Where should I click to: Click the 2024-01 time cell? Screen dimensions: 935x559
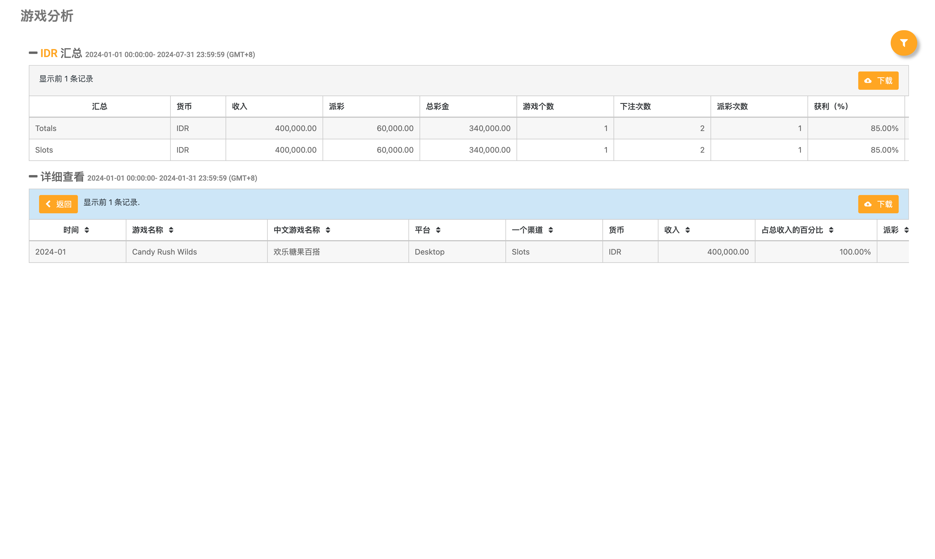coord(50,252)
